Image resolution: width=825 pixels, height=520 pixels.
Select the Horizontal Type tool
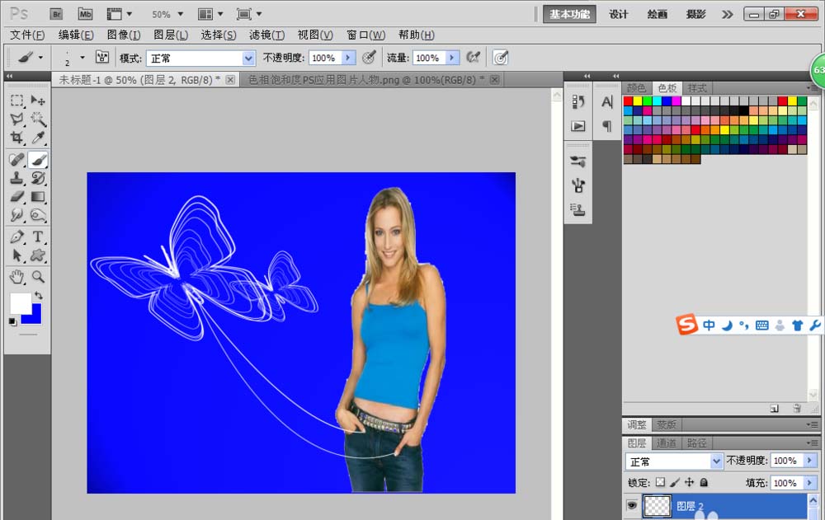click(x=38, y=237)
